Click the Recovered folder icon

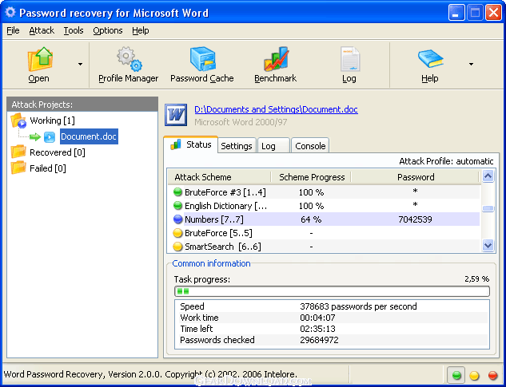tap(18, 152)
